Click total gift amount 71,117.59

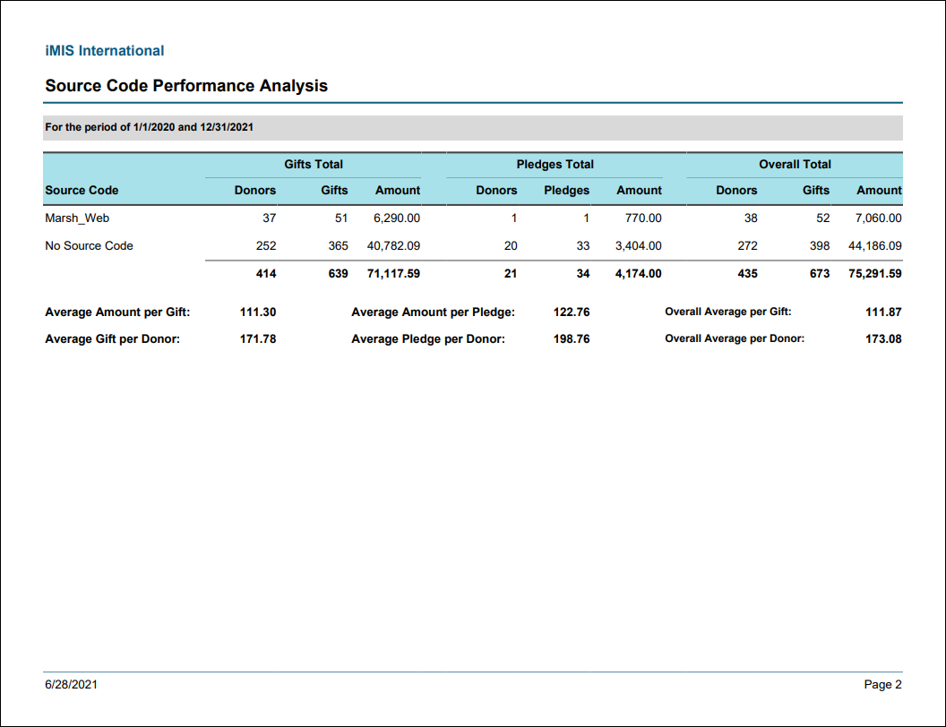point(393,274)
